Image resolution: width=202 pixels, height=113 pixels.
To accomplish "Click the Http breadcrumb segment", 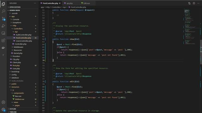I will [x=48, y=7].
